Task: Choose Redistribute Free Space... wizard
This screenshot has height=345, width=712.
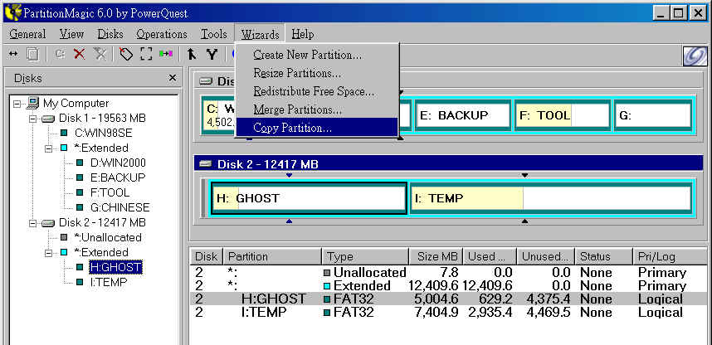Action: click(x=316, y=91)
